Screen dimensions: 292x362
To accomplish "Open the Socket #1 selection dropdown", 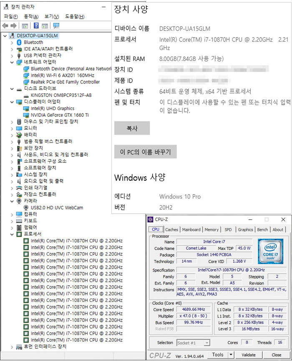I will (x=207, y=343).
